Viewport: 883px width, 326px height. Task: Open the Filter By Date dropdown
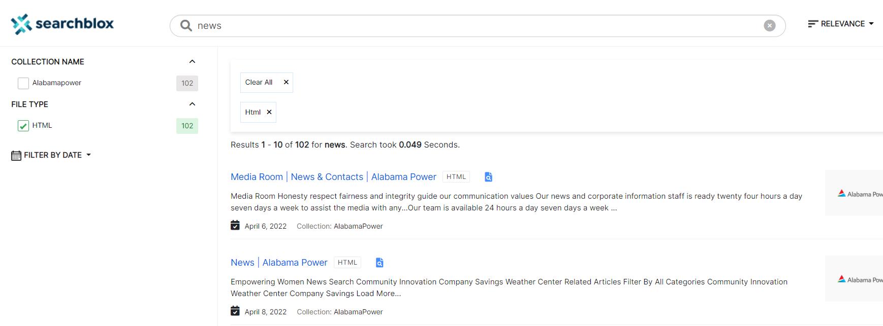(51, 155)
